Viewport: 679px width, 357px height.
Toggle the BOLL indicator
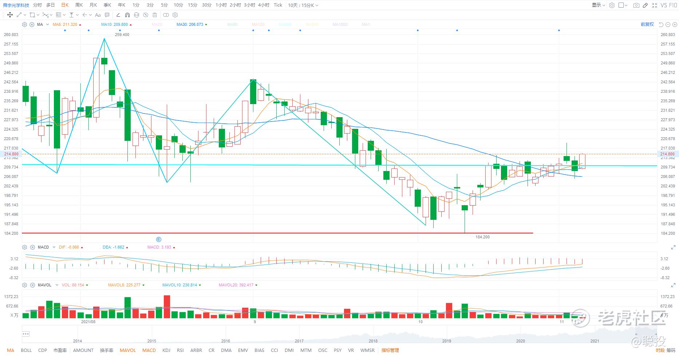pos(26,350)
